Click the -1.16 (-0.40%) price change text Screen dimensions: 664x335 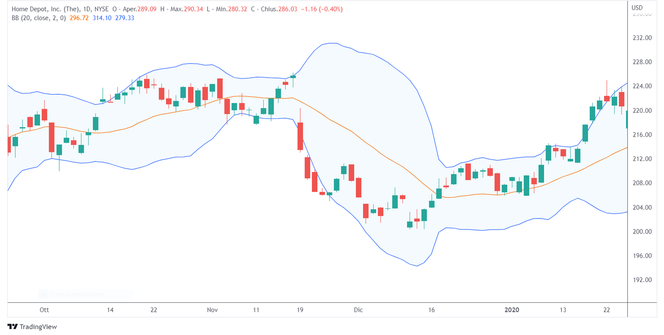click(322, 9)
